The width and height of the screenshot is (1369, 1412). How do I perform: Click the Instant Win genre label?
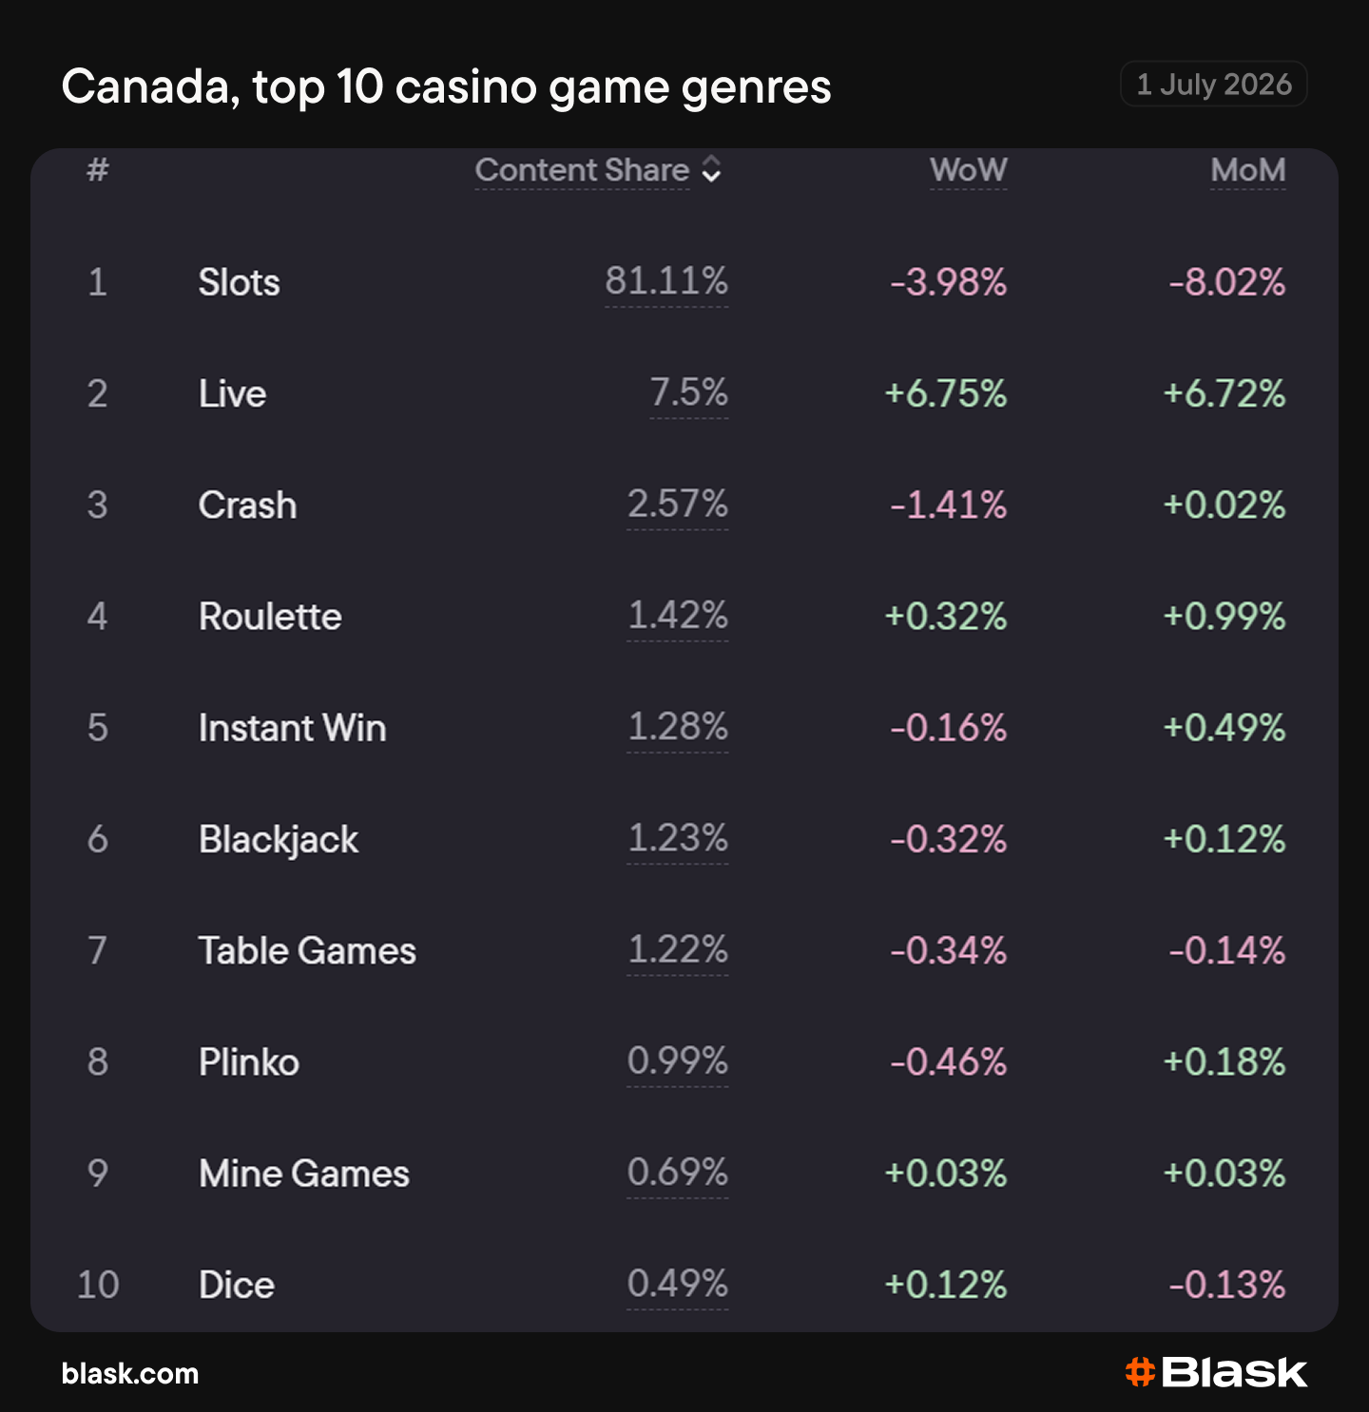pyautogui.click(x=293, y=728)
